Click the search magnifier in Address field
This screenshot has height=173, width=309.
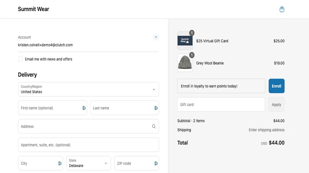154,126
